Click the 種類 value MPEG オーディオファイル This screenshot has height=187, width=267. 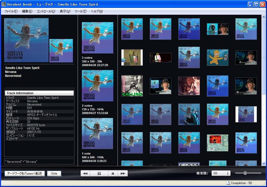tap(42, 115)
